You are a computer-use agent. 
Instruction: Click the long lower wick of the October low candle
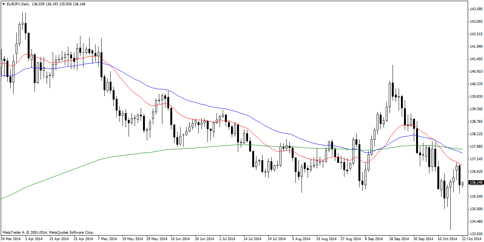[x=450, y=216]
